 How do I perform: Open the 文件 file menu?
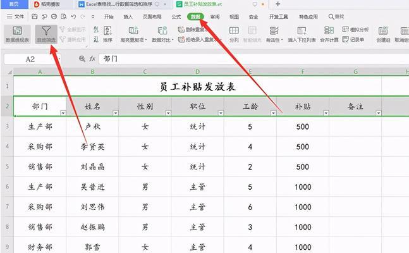17,17
